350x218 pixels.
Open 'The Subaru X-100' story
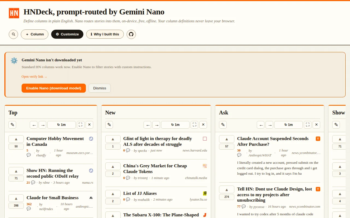[161, 215]
